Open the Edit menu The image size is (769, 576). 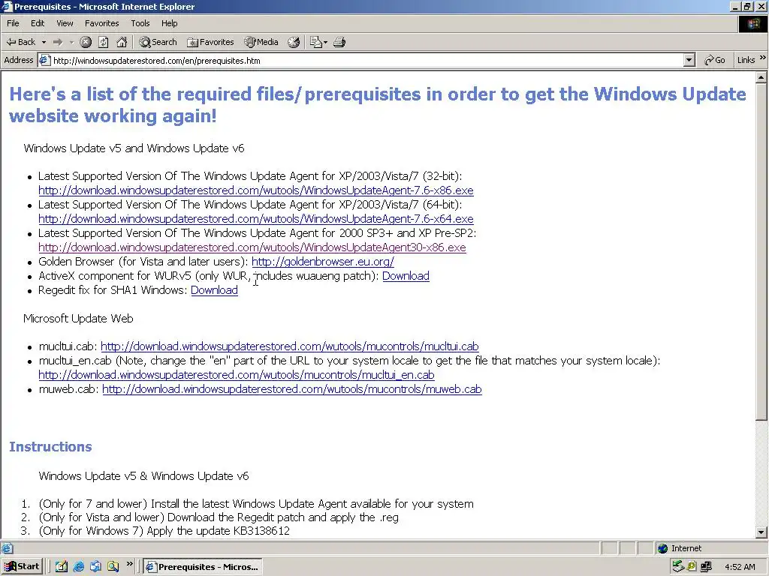click(38, 23)
